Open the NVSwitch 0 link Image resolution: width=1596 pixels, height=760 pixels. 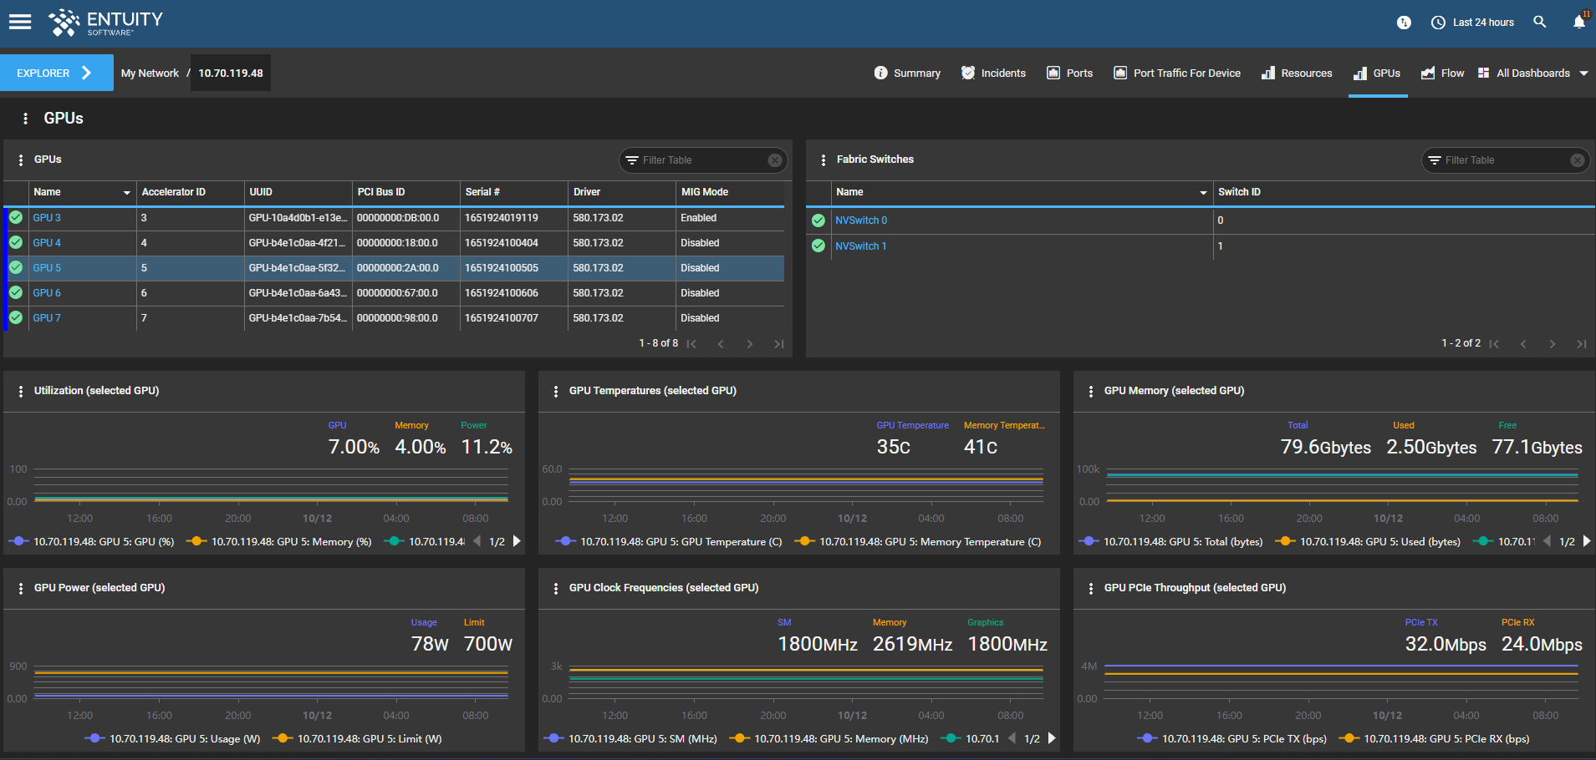point(861,220)
